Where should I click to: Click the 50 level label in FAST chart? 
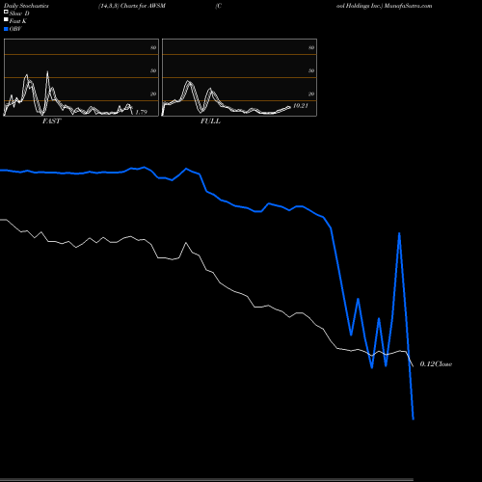[153, 70]
